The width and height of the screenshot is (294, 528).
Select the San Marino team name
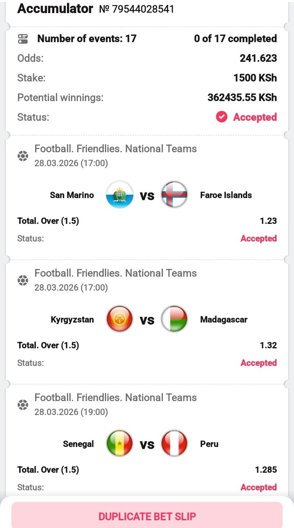[72, 195]
